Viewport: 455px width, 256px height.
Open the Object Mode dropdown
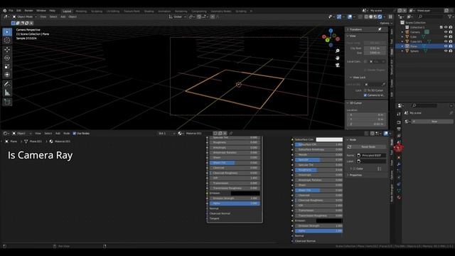point(24,17)
